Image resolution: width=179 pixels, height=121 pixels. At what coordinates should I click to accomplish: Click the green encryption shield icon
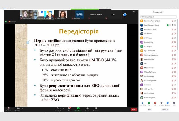pos(6,22)
